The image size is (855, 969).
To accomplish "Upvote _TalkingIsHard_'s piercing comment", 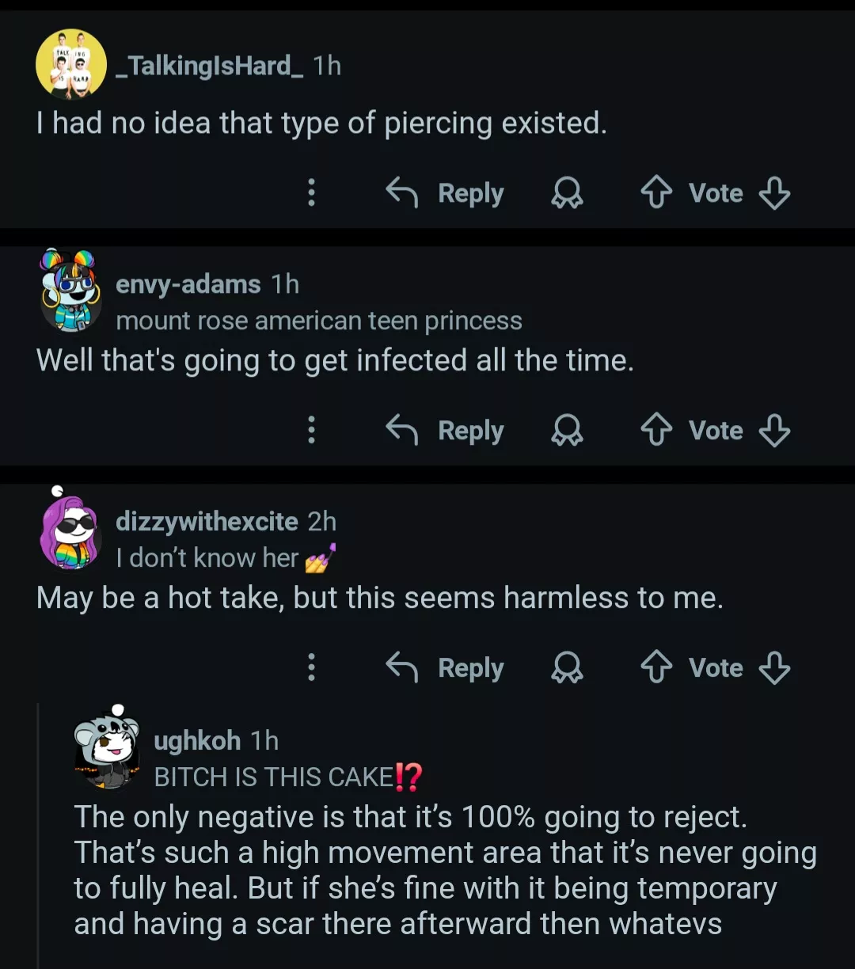I will pos(655,193).
